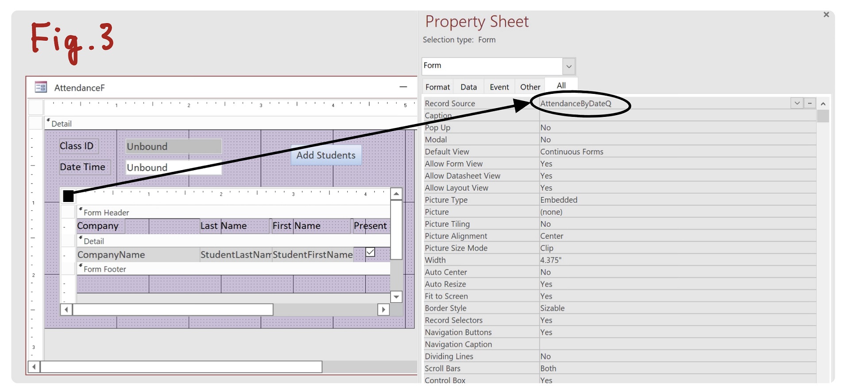Toggle the Present checkbox in Detail
This screenshot has width=848, height=388.
pos(370,252)
